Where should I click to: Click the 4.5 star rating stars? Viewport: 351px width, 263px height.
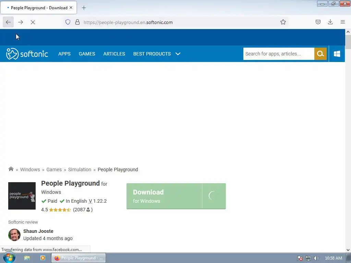tap(60, 210)
